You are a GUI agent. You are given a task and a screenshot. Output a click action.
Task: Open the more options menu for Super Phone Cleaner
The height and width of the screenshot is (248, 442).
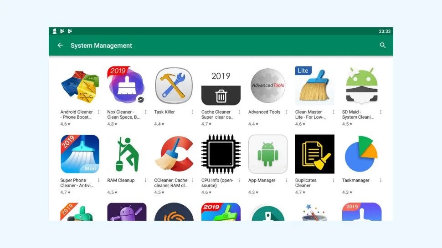tap(99, 180)
